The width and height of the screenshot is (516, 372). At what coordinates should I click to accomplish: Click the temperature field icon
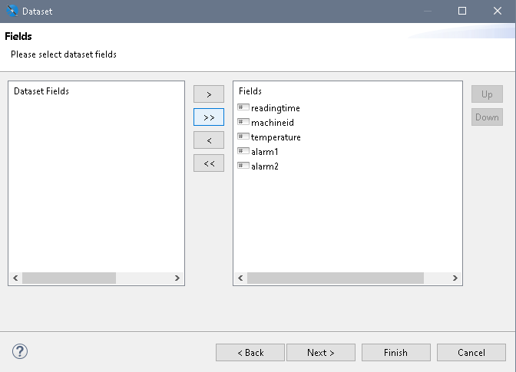coord(243,137)
